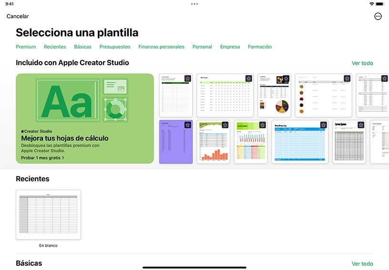Tap the Recientes section heading
This screenshot has width=389, height=270.
(32, 179)
